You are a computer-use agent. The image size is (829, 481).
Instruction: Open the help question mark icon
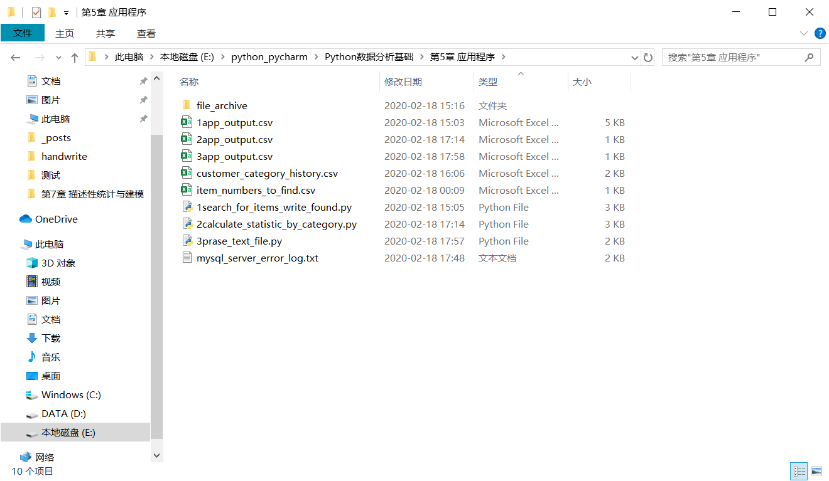click(x=820, y=33)
